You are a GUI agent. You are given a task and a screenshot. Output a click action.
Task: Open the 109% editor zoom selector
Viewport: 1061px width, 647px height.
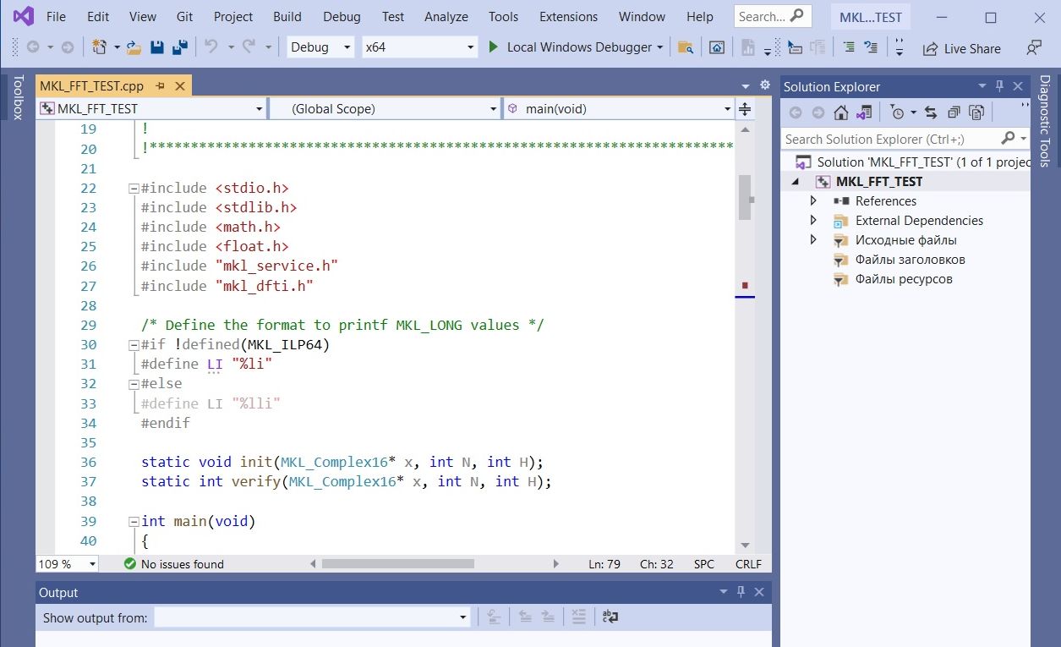(66, 563)
